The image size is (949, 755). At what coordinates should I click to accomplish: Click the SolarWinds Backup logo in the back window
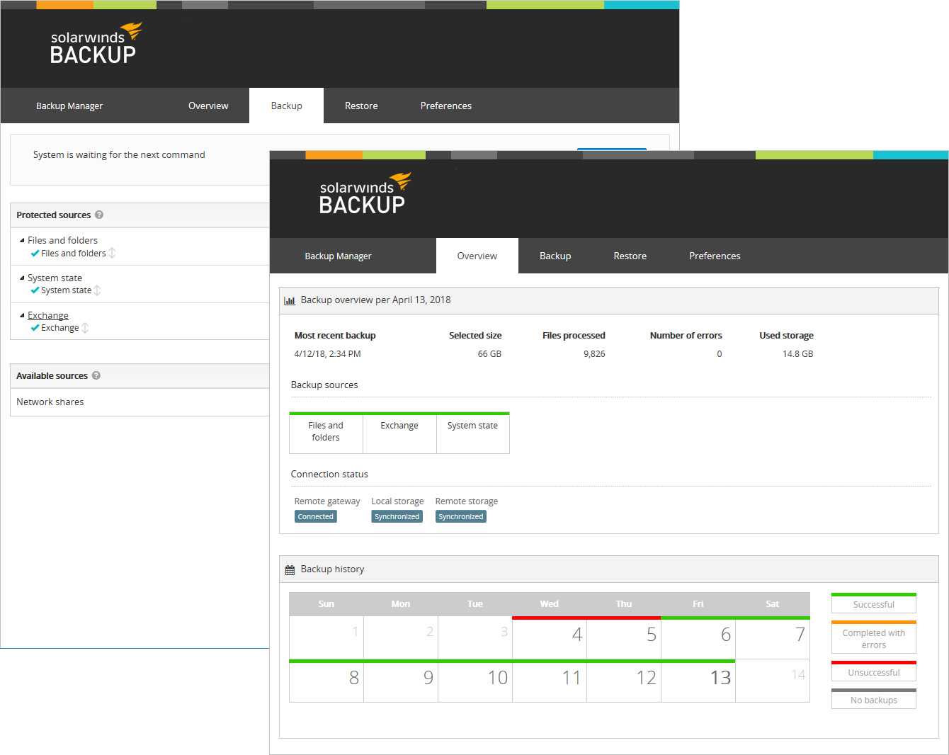click(96, 44)
